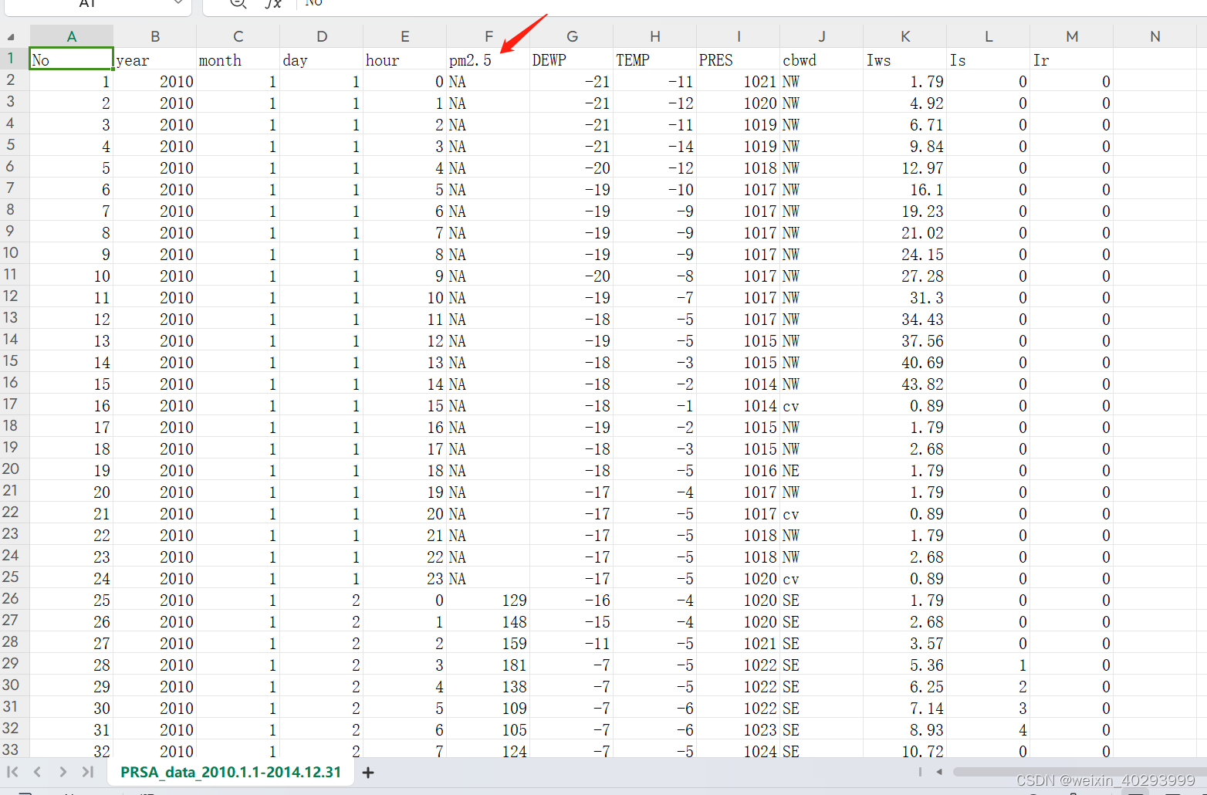Click year 2010 cell in row 10

[155, 254]
